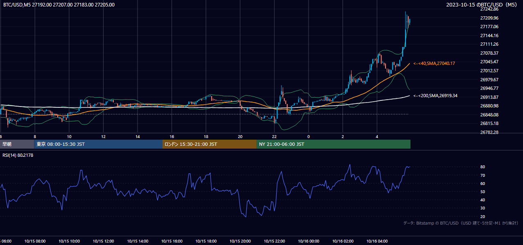Click the 10/15 16:00 time label
Viewport: 523px width, 245px height.
click(x=172, y=241)
